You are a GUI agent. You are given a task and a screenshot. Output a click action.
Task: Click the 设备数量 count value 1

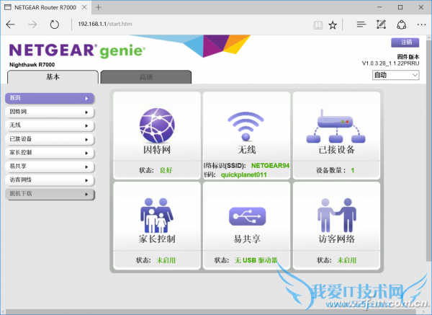point(352,170)
